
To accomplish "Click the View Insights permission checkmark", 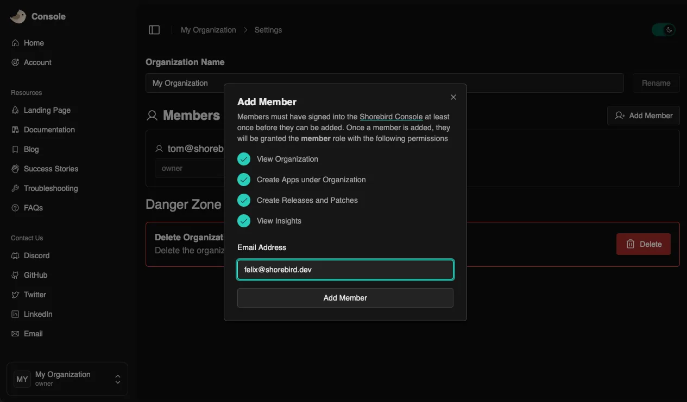I will [243, 221].
